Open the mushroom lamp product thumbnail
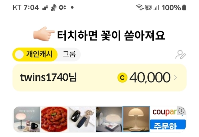 [136, 119]
